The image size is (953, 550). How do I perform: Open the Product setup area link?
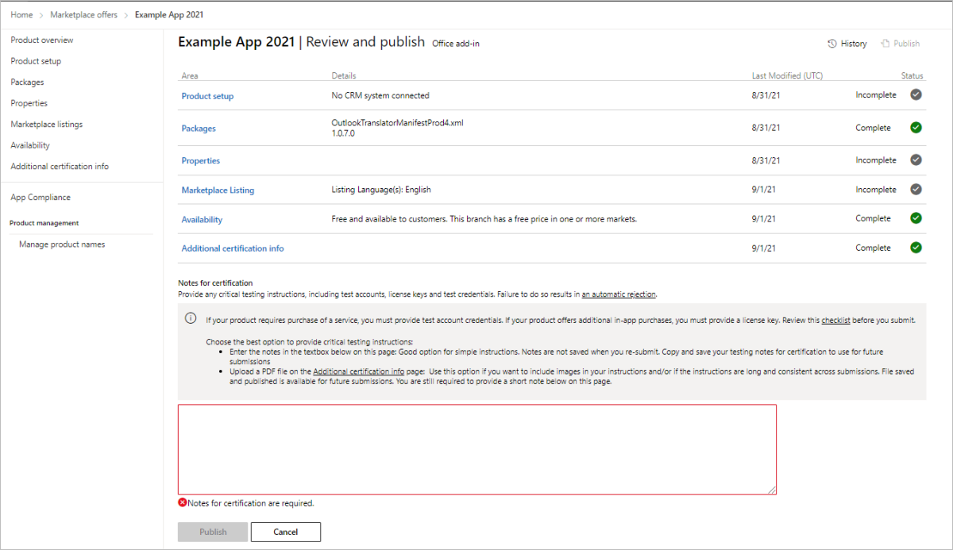point(207,96)
